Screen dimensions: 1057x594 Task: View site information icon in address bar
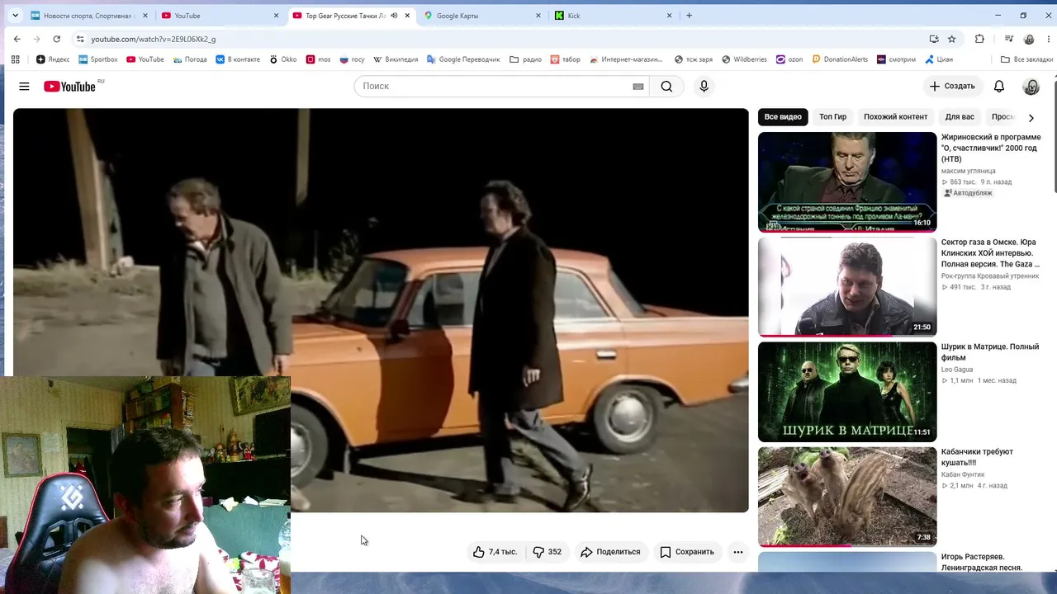coord(79,39)
